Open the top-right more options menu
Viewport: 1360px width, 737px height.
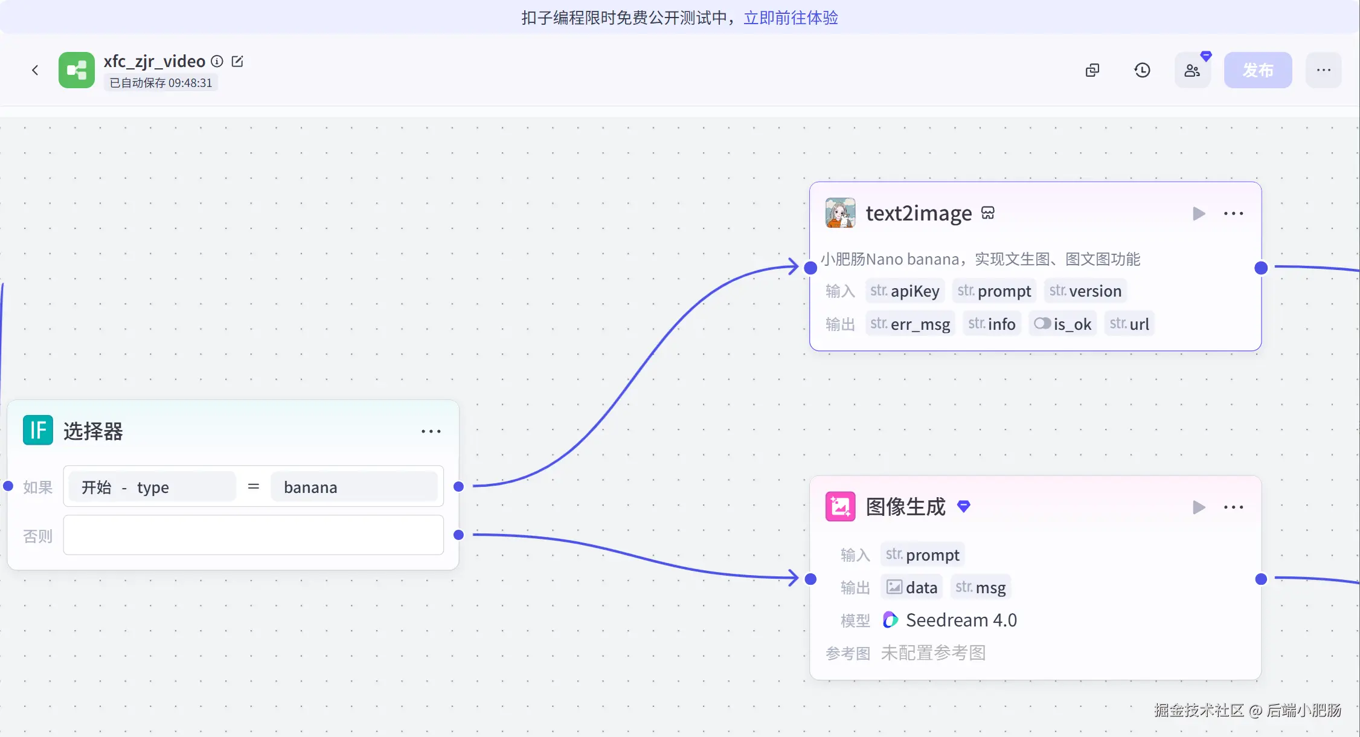coord(1323,70)
